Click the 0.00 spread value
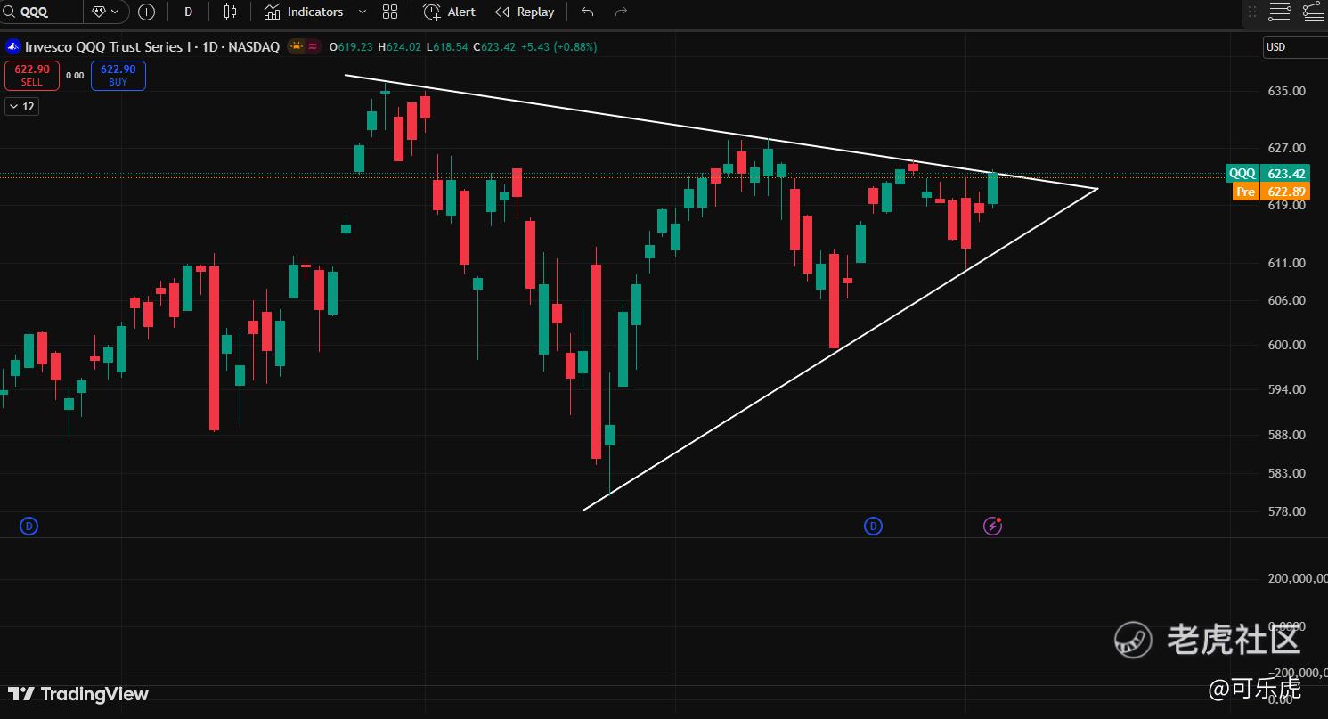1328x719 pixels. pyautogui.click(x=75, y=76)
